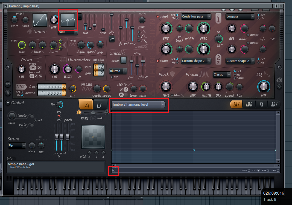292x205 pixels.
Task: Toggle SLIDE in envelope editor
Action: (x=278, y=170)
